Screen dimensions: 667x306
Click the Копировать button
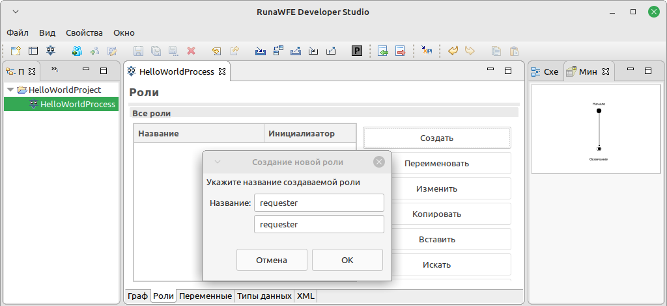pos(437,214)
